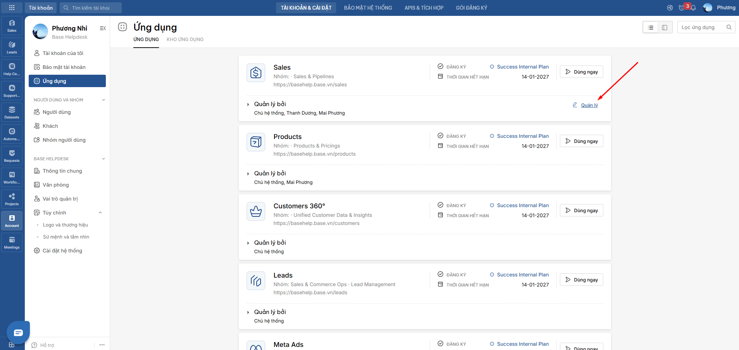Open Automation app in left rail
This screenshot has height=350, width=739.
(x=12, y=134)
